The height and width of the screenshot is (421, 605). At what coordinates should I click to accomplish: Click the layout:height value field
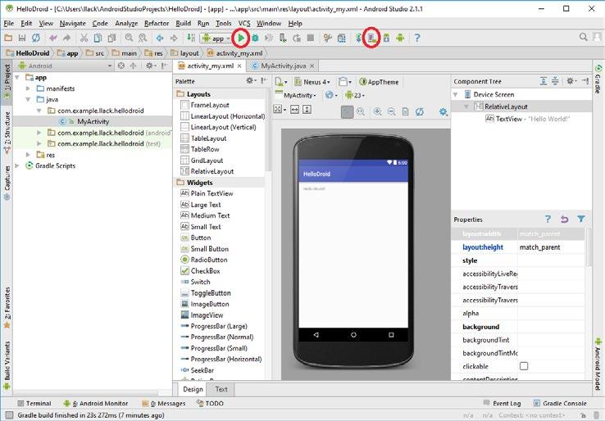[552, 247]
